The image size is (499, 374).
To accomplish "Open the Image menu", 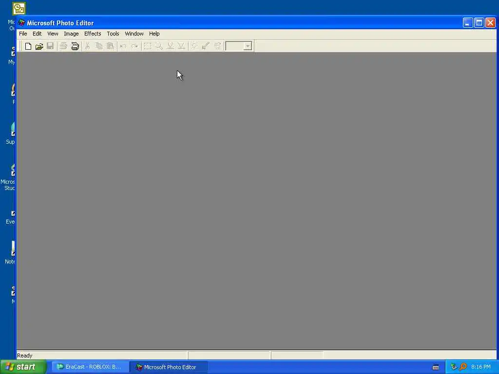I will tap(71, 34).
